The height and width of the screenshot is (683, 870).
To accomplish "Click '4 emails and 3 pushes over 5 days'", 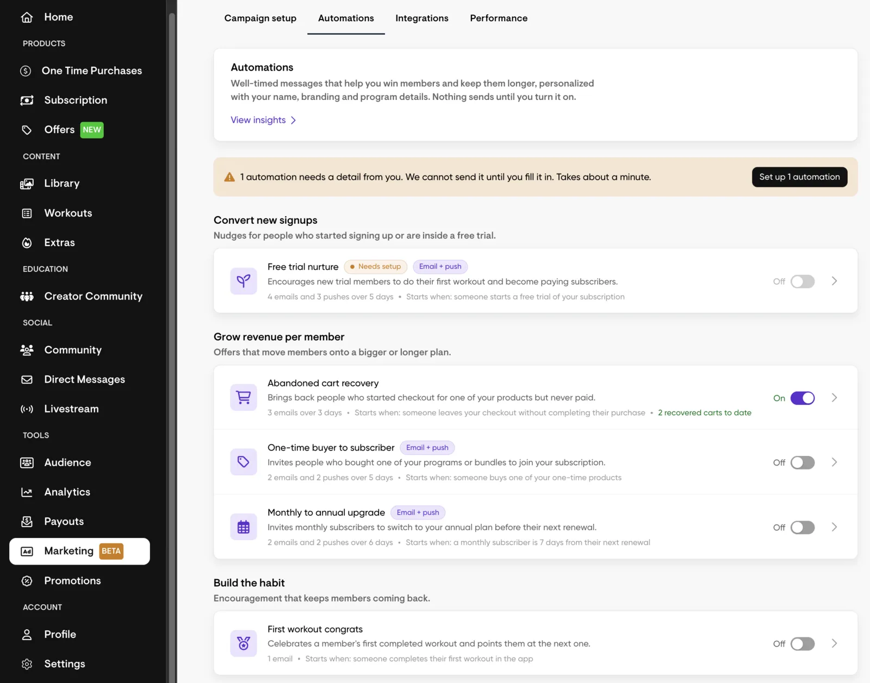I will [331, 297].
